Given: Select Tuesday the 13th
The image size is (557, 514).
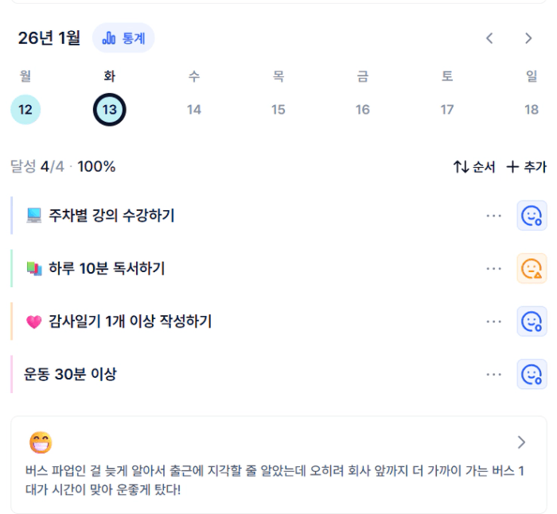Looking at the screenshot, I should pos(109,110).
